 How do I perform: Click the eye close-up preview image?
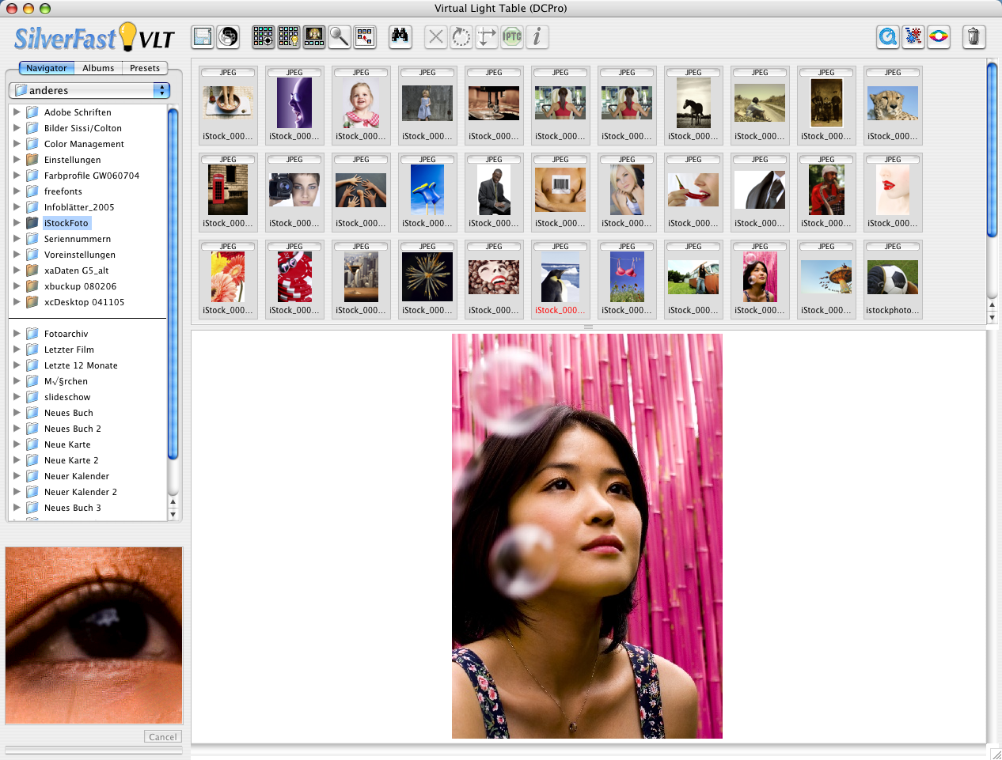coord(94,635)
